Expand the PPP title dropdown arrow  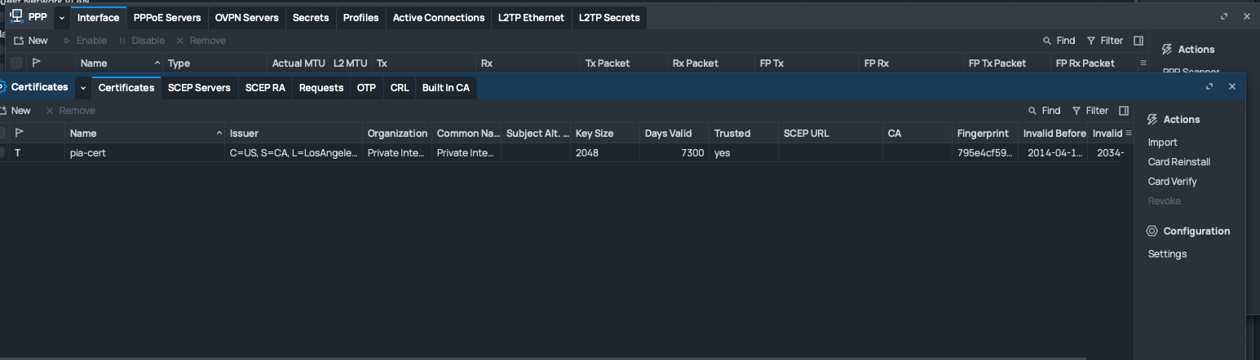[x=62, y=18]
